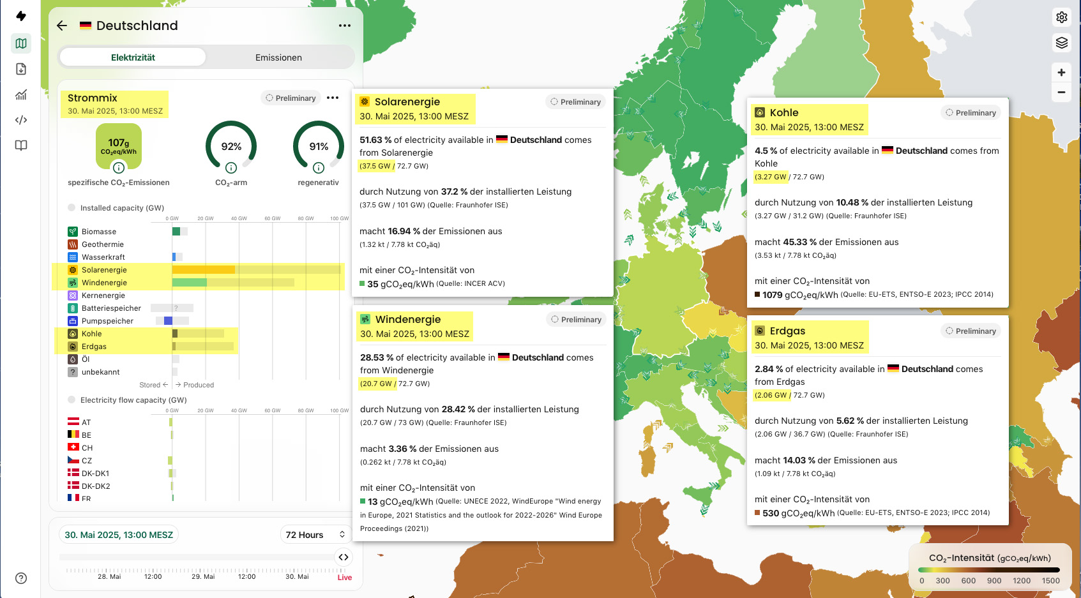Click the Live button on the timeline
The width and height of the screenshot is (1081, 598).
pyautogui.click(x=345, y=577)
